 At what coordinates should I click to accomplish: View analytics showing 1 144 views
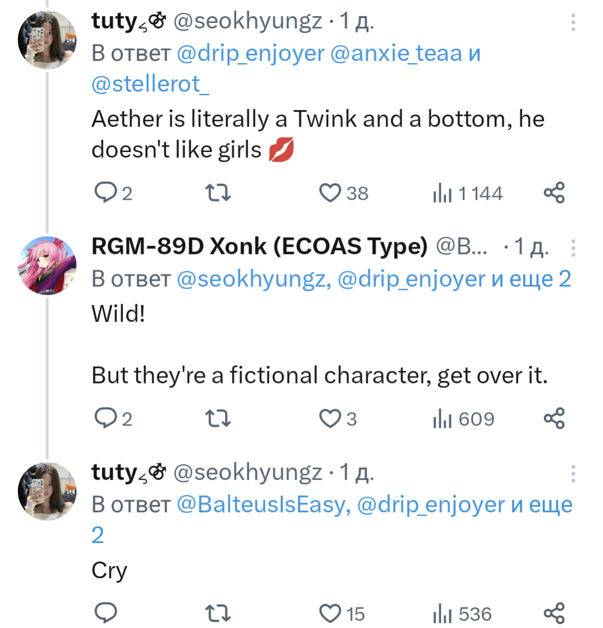tap(468, 193)
